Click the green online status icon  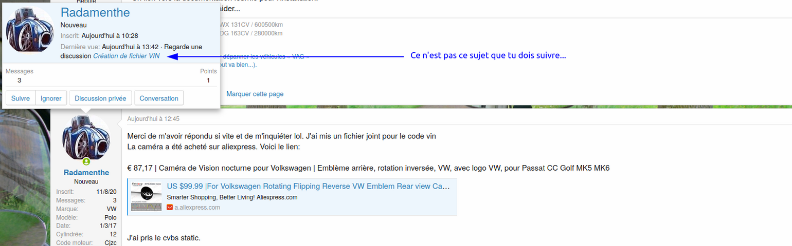[86, 162]
